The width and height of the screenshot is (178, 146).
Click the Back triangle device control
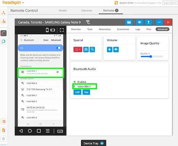(21, 131)
